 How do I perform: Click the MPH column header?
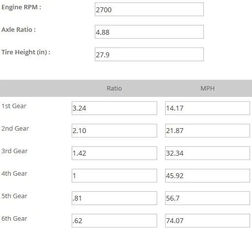[x=207, y=88]
